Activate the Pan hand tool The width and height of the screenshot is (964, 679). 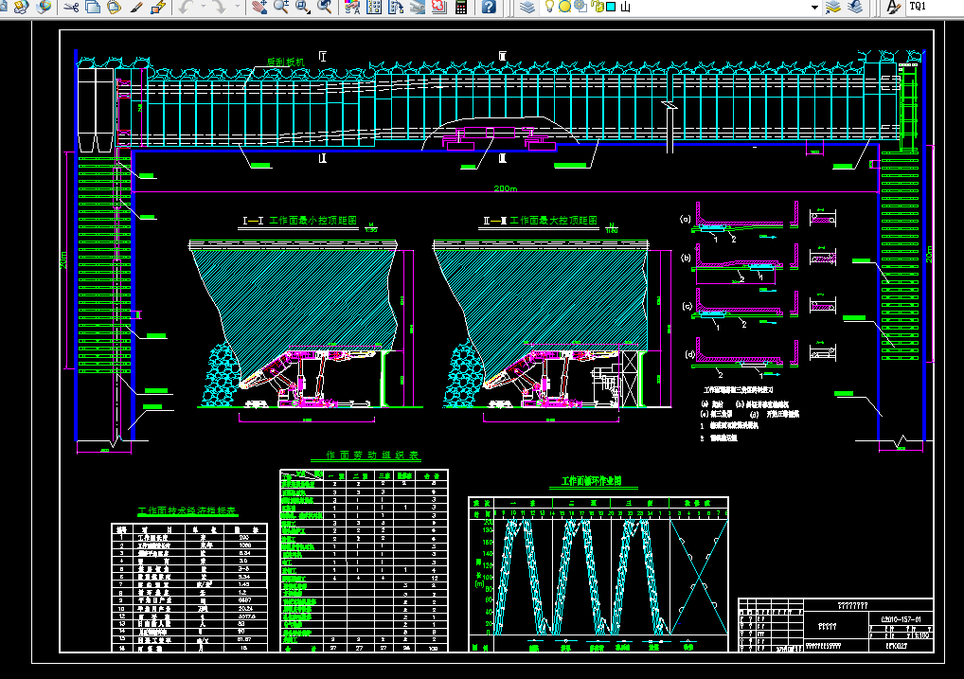click(259, 8)
